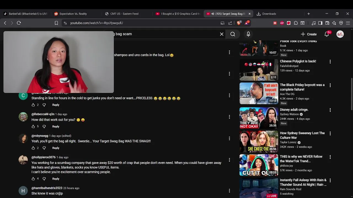Click the Create button

(309, 34)
